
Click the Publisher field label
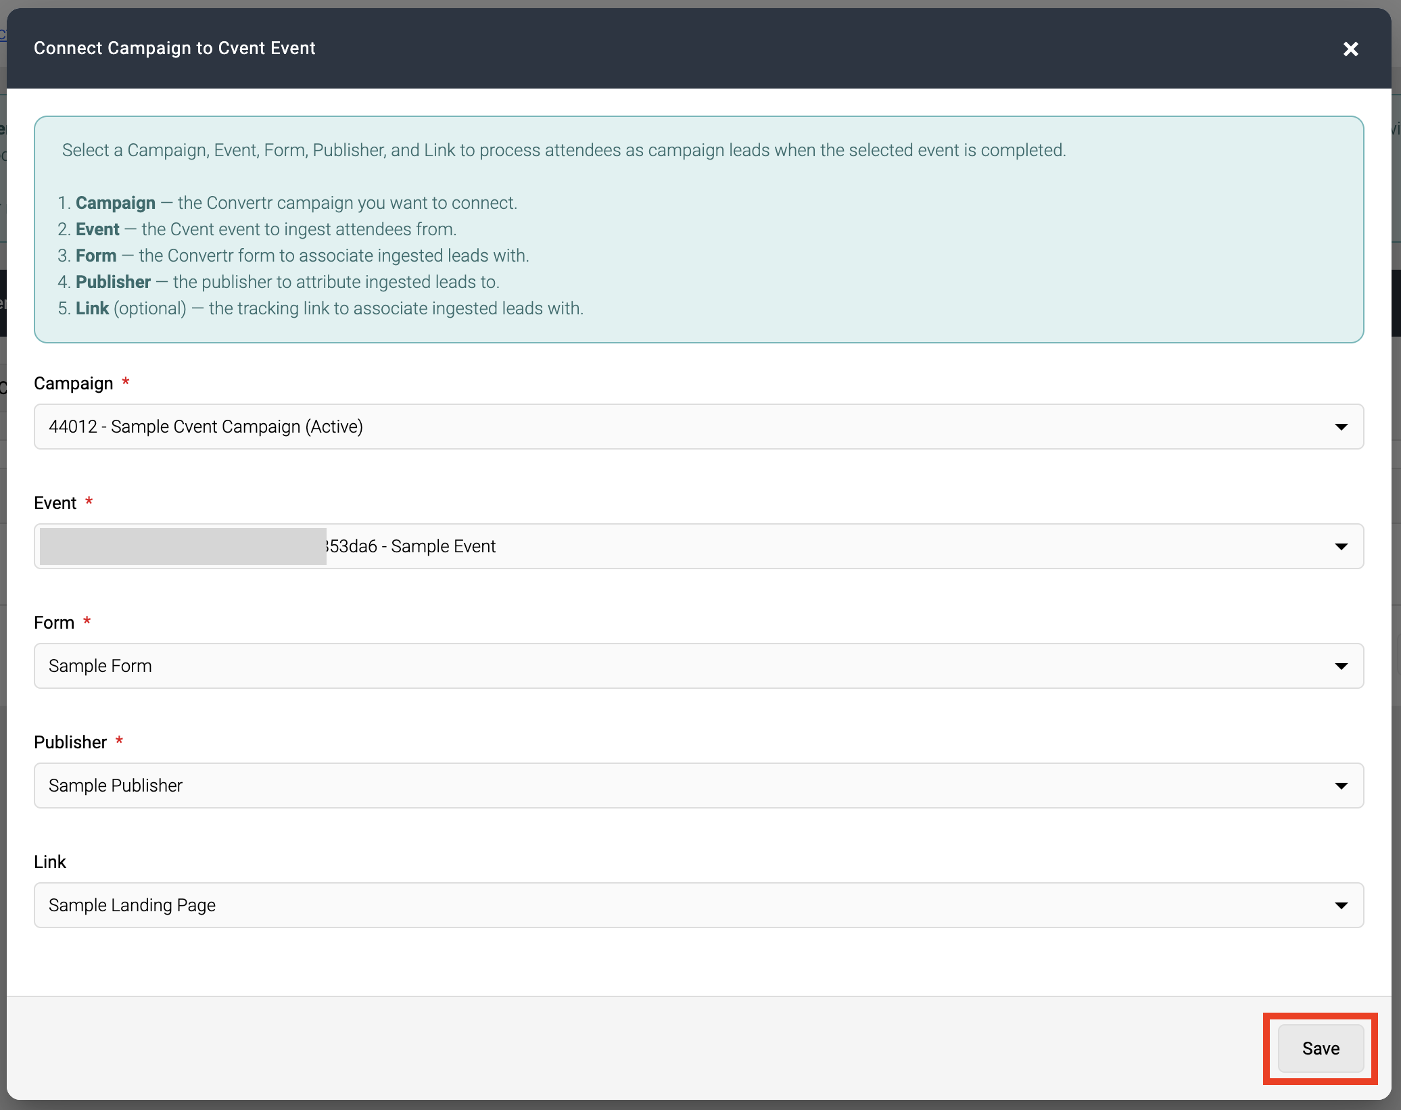point(70,742)
